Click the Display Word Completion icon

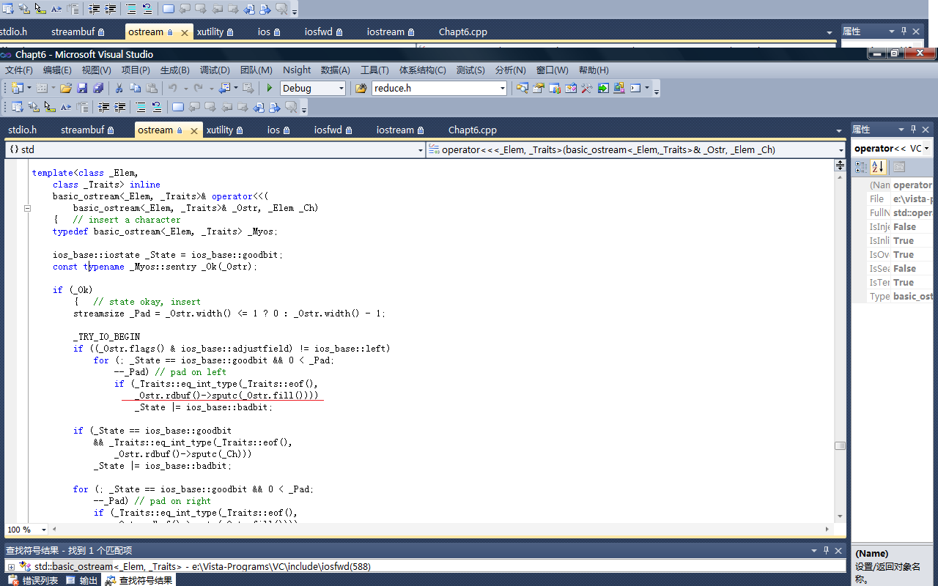point(66,107)
